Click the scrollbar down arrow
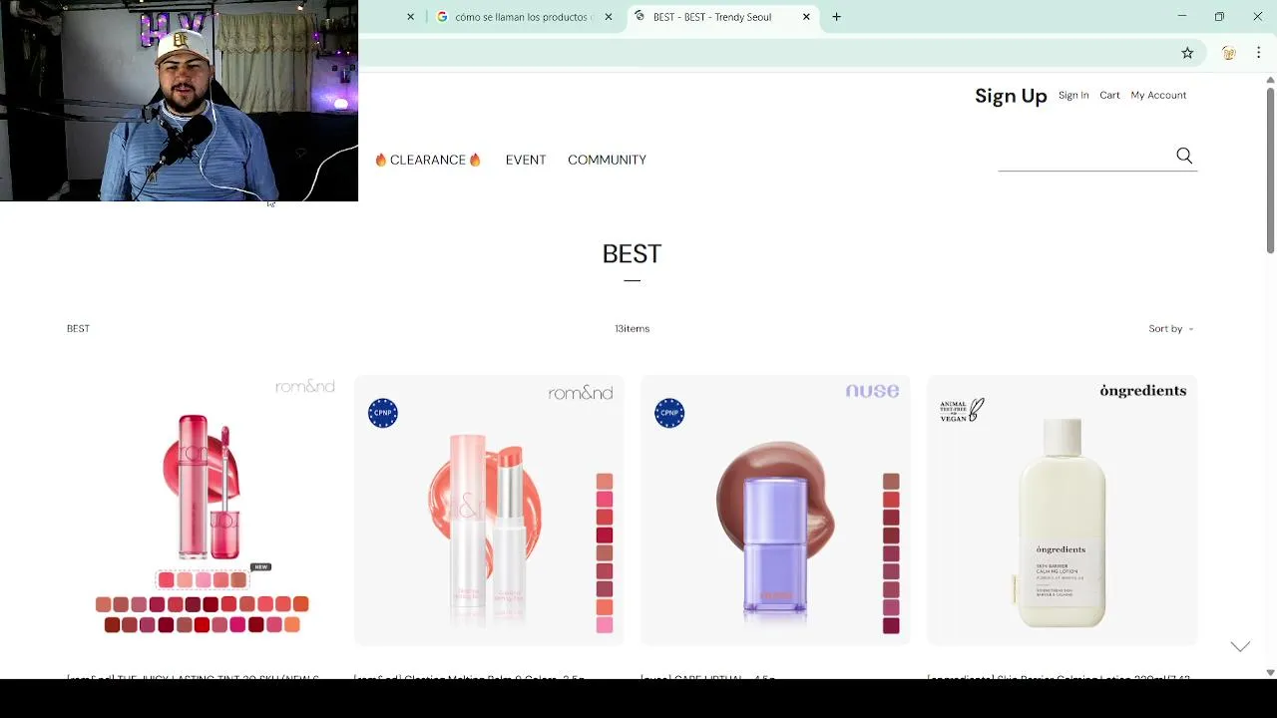The image size is (1277, 718). [1270, 672]
